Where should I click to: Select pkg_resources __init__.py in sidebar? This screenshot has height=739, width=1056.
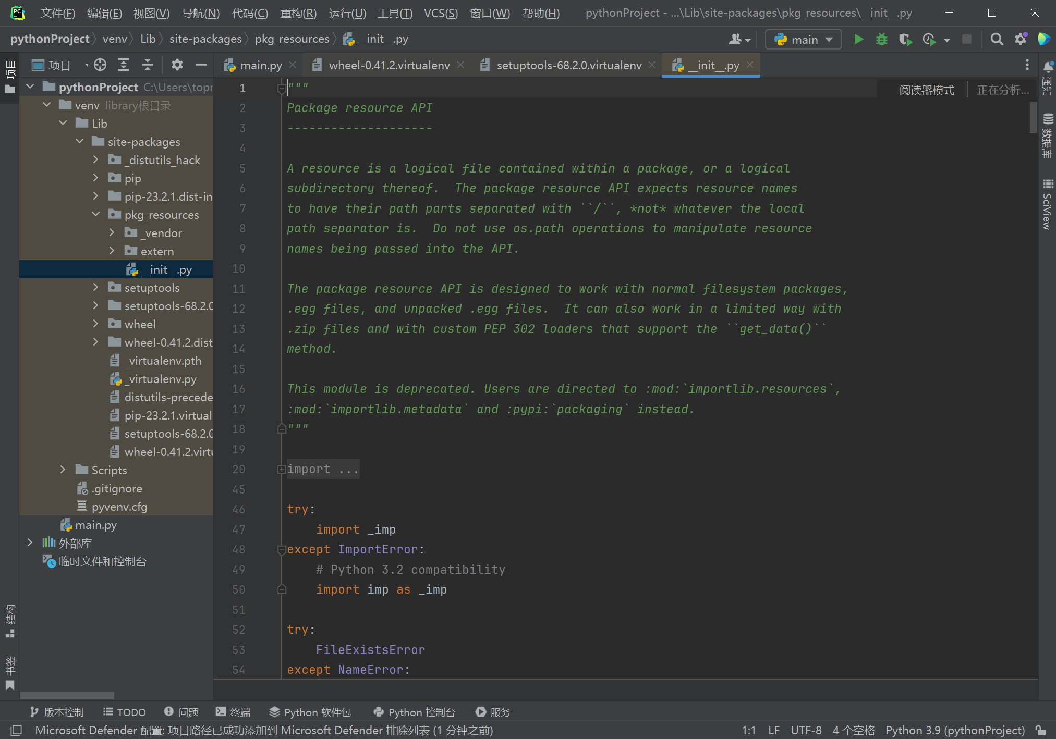[x=160, y=269]
